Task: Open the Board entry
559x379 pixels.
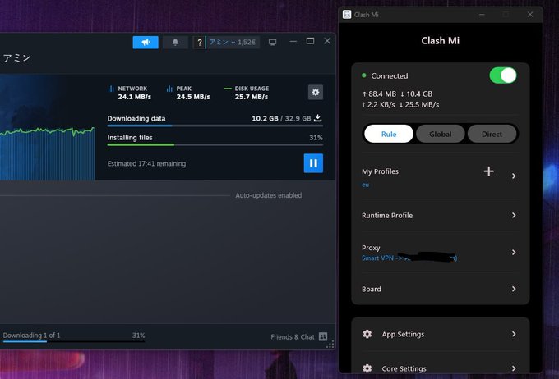Action: 441,289
